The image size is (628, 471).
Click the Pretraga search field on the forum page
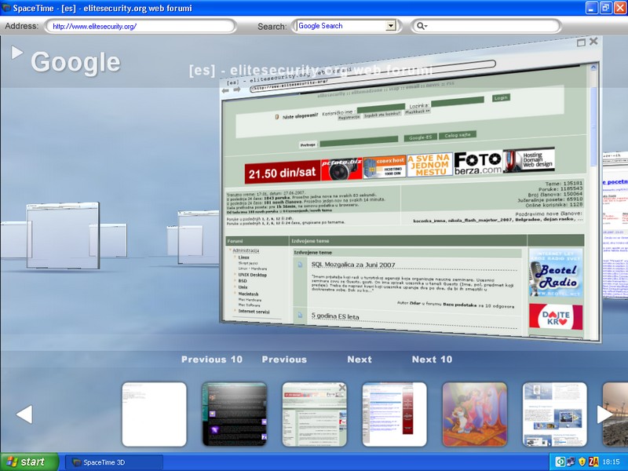pyautogui.click(x=359, y=142)
